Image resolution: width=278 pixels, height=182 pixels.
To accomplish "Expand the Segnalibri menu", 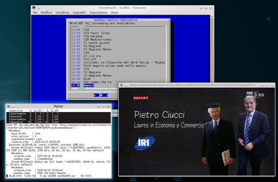I will [80, 13].
